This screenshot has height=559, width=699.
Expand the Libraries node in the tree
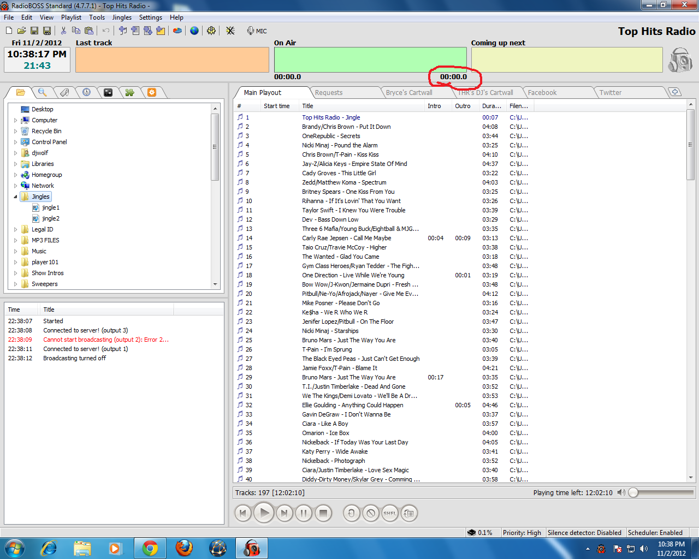pos(15,164)
